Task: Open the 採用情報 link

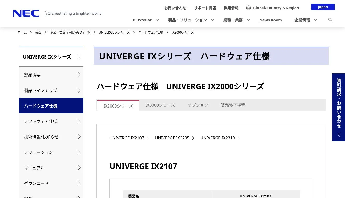Action: (231, 8)
